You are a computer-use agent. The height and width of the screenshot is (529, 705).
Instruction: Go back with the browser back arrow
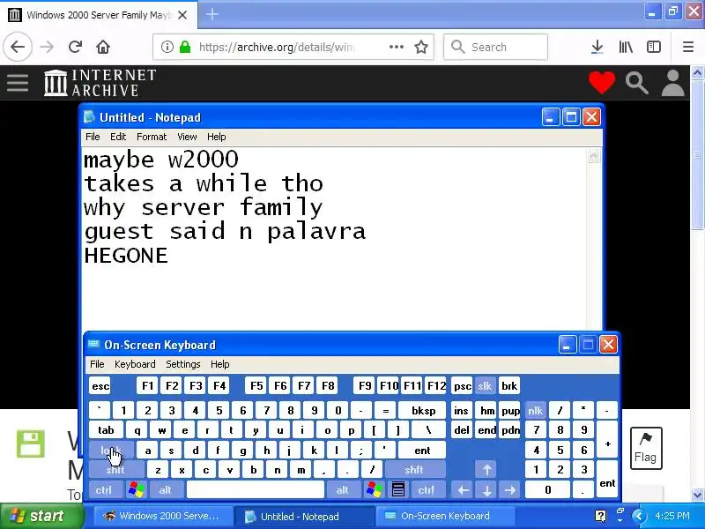coord(18,47)
